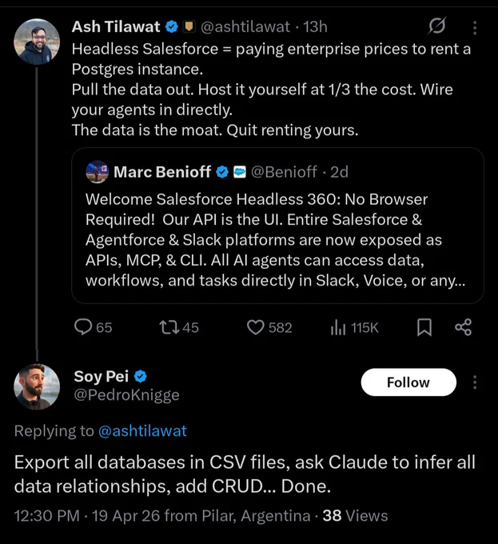Open more options beside the Follow button
This screenshot has height=544, width=498.
click(x=475, y=382)
